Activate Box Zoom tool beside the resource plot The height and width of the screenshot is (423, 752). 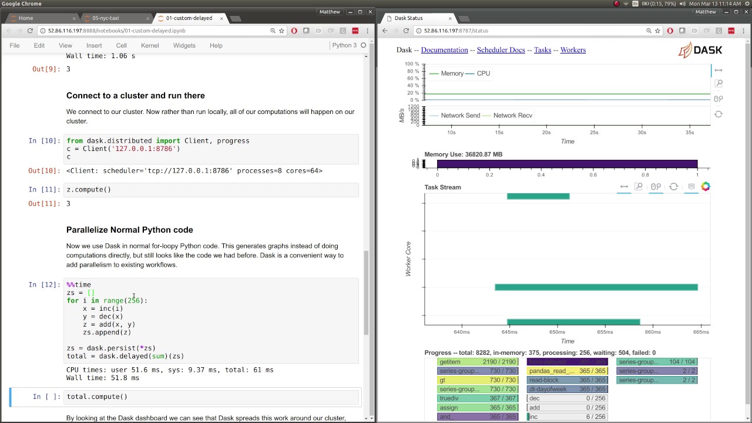click(x=718, y=84)
